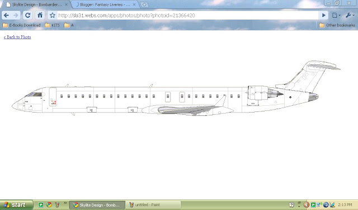Viewport: 358px width, 210px height.
Task: Click the blue round 'a' tray icon
Action: [326, 205]
